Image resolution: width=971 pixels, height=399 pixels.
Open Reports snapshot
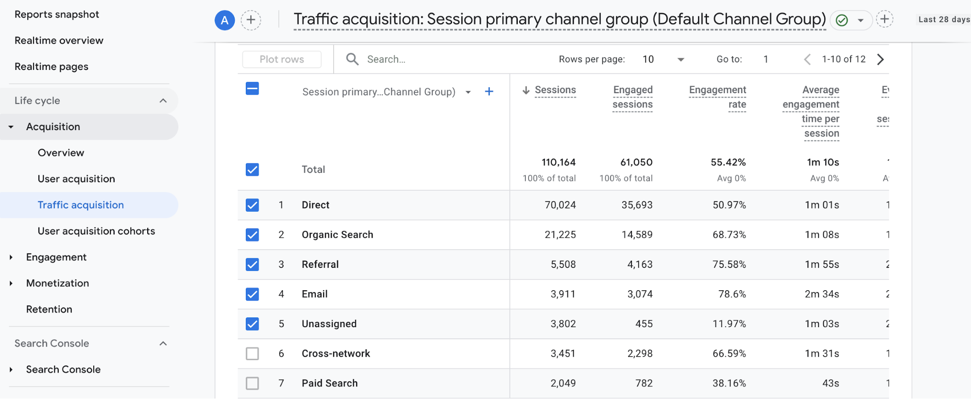57,15
